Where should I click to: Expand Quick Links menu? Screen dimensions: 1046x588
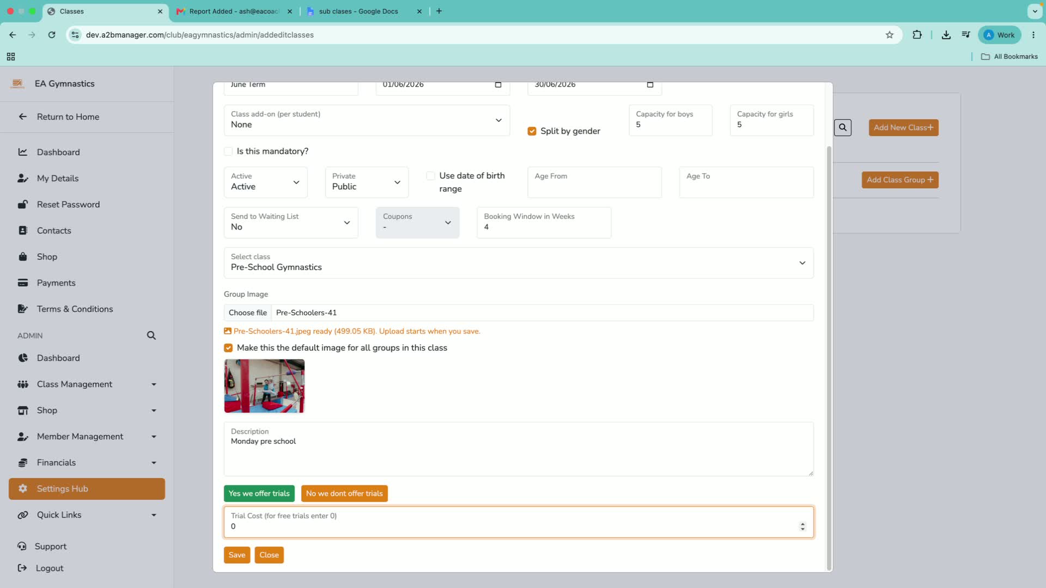[x=154, y=515]
